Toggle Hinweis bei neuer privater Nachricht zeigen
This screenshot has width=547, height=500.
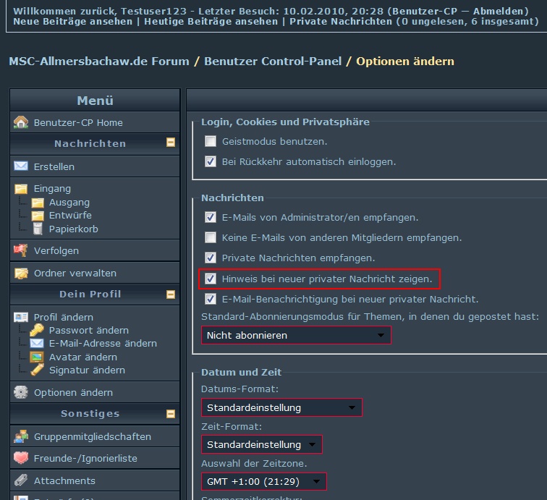(211, 279)
